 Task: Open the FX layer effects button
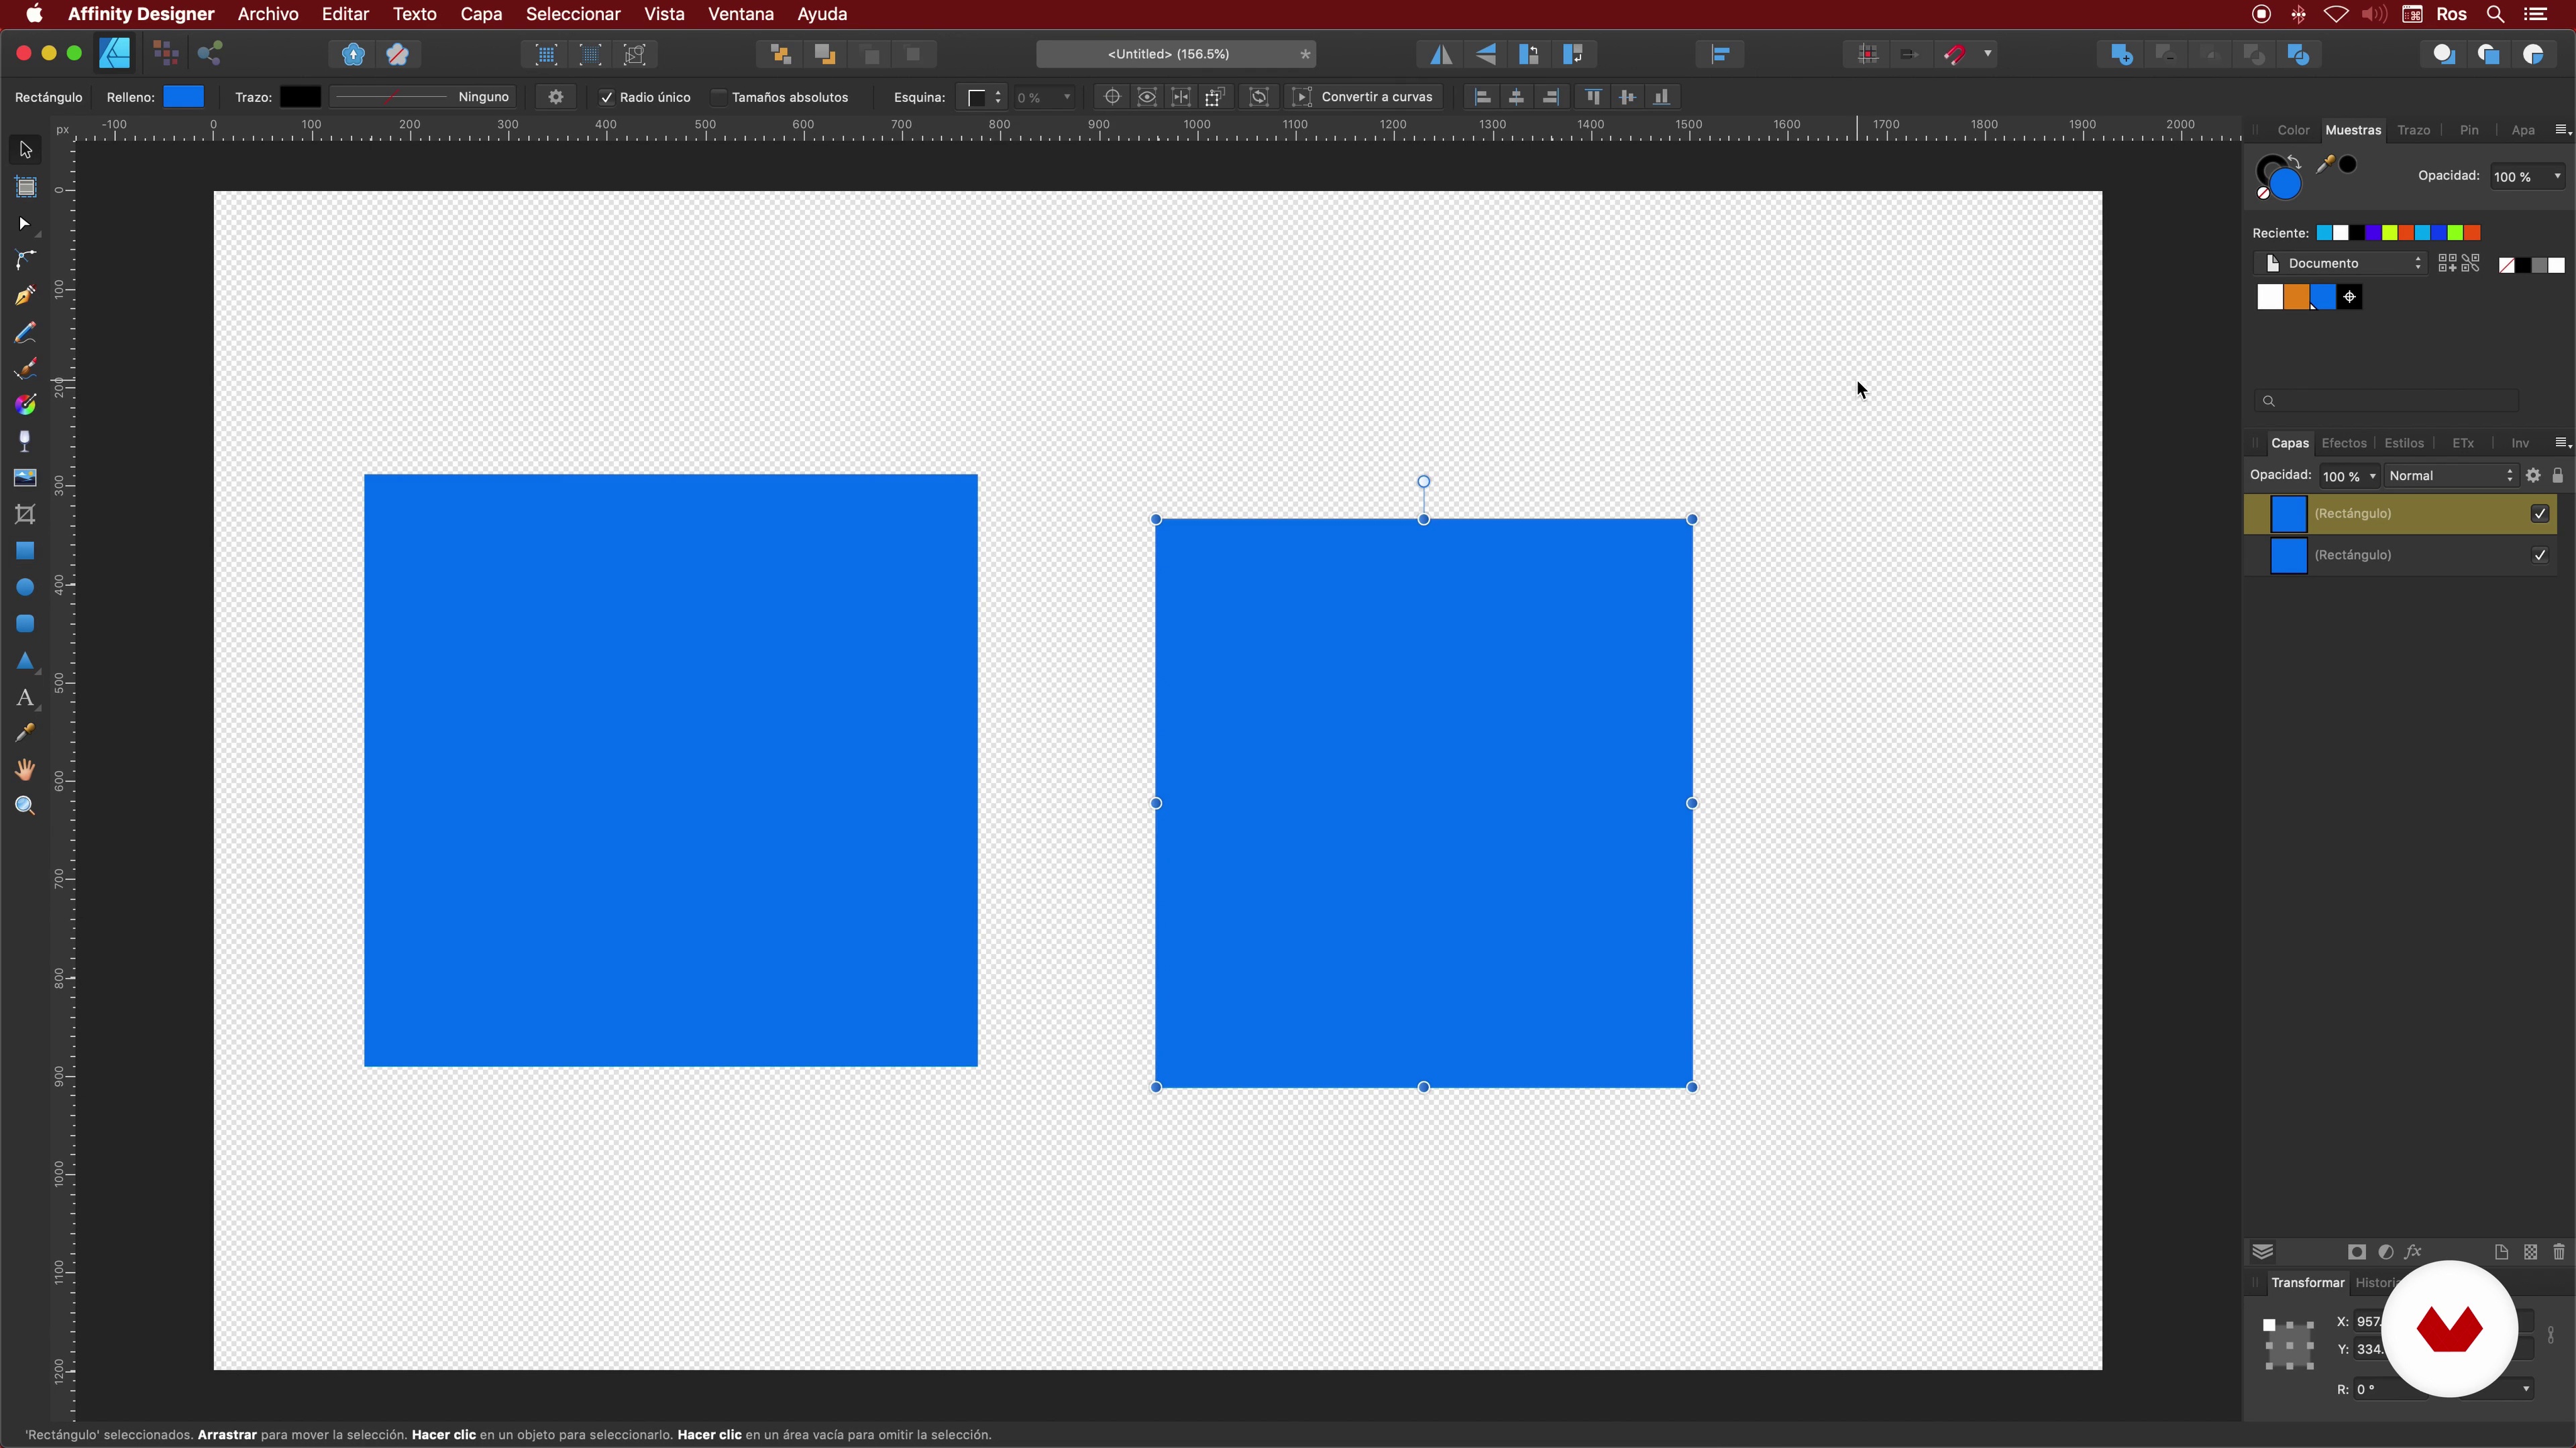click(x=2413, y=1252)
